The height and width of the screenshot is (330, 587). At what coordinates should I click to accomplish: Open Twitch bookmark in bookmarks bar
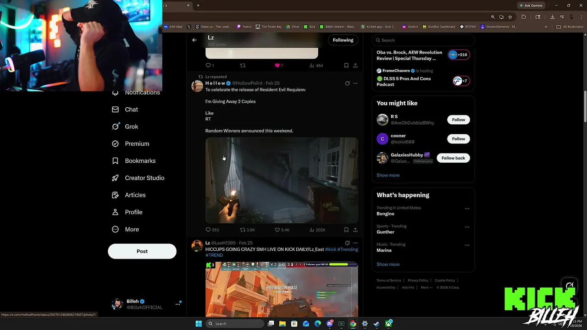(x=244, y=27)
